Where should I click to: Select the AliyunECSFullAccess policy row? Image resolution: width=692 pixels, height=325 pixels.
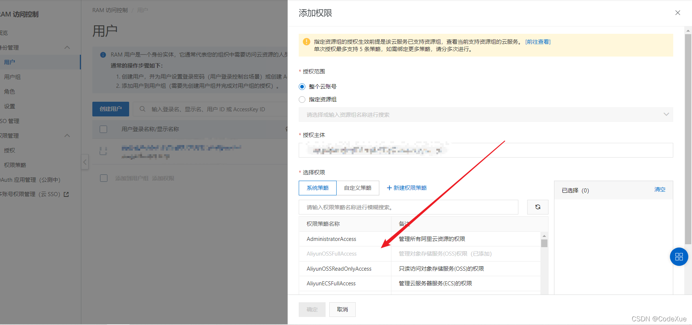pyautogui.click(x=419, y=284)
